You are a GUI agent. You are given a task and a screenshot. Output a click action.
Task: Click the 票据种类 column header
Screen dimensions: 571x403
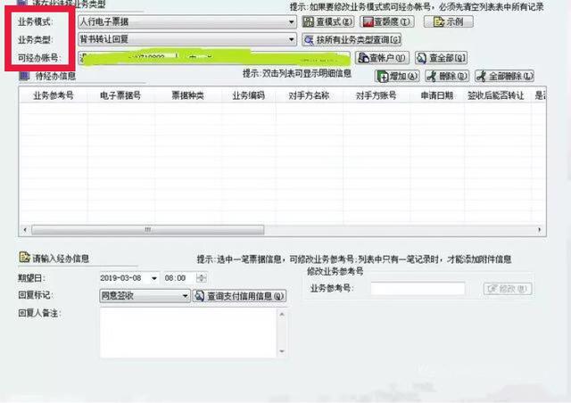(x=188, y=95)
